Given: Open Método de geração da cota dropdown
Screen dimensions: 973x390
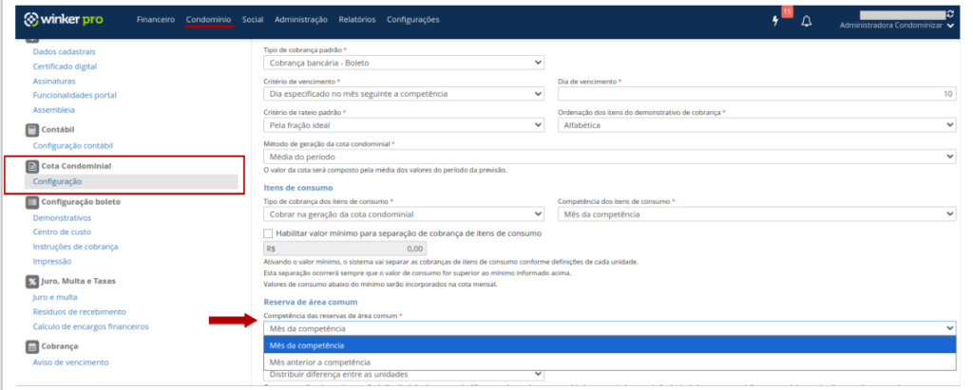Looking at the screenshot, I should 609,157.
